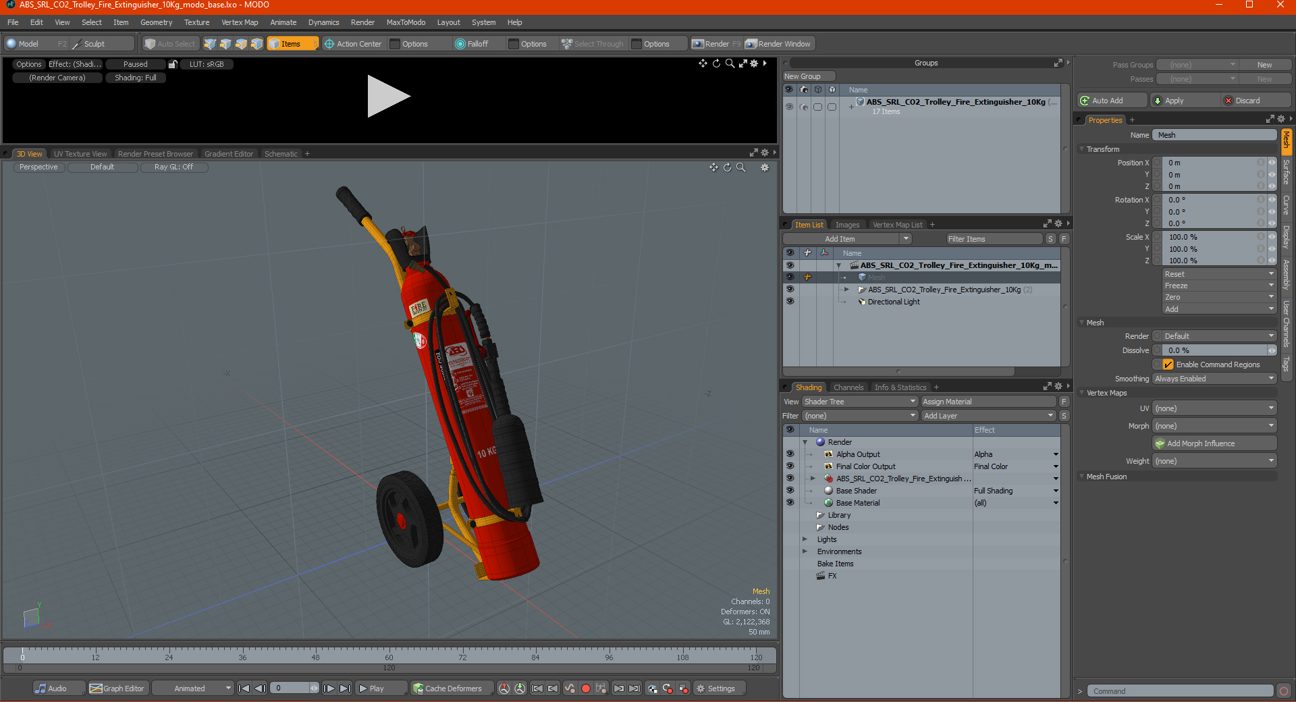Click Filter Items field
Viewport: 1296px width, 702px height.
tap(994, 239)
